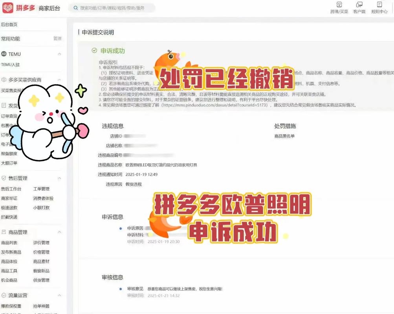Click the 常用功能 sidebar heading
The image size is (394, 314).
coord(10,38)
